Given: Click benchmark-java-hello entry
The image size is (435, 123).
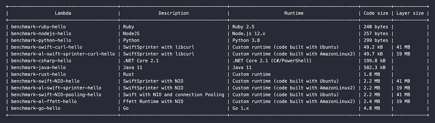Looking at the screenshot, I should pos(39,68).
